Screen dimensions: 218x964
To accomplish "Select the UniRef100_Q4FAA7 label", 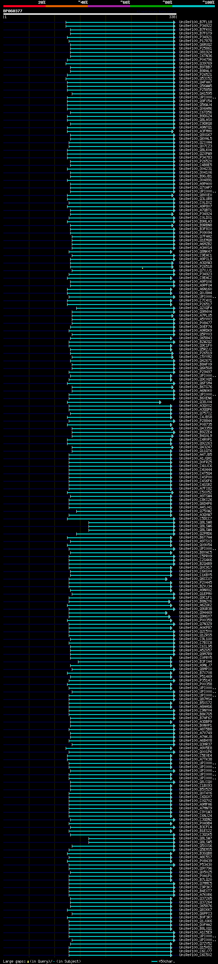I will click(195, 82).
